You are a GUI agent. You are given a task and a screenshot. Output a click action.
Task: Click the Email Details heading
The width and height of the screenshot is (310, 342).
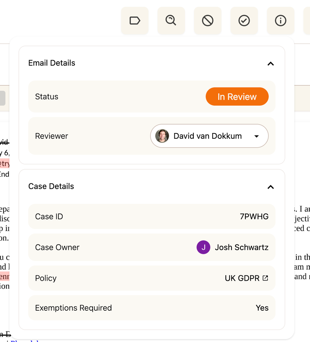pos(52,63)
